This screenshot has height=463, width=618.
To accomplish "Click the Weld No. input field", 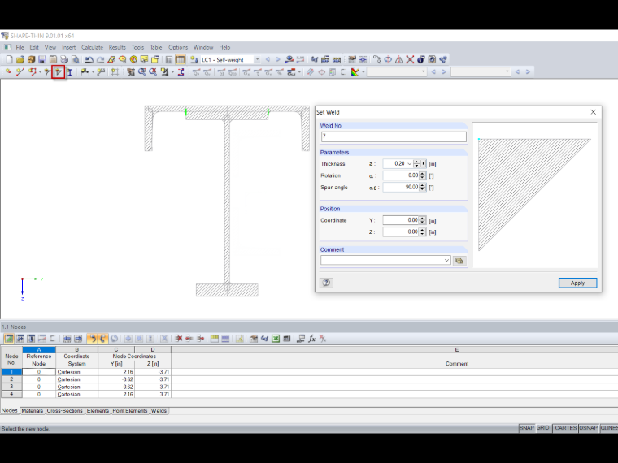I will tap(394, 136).
